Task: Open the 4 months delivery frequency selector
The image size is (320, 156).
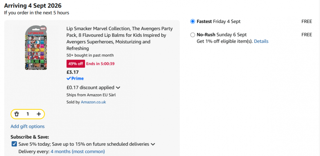Action: (x=78, y=152)
